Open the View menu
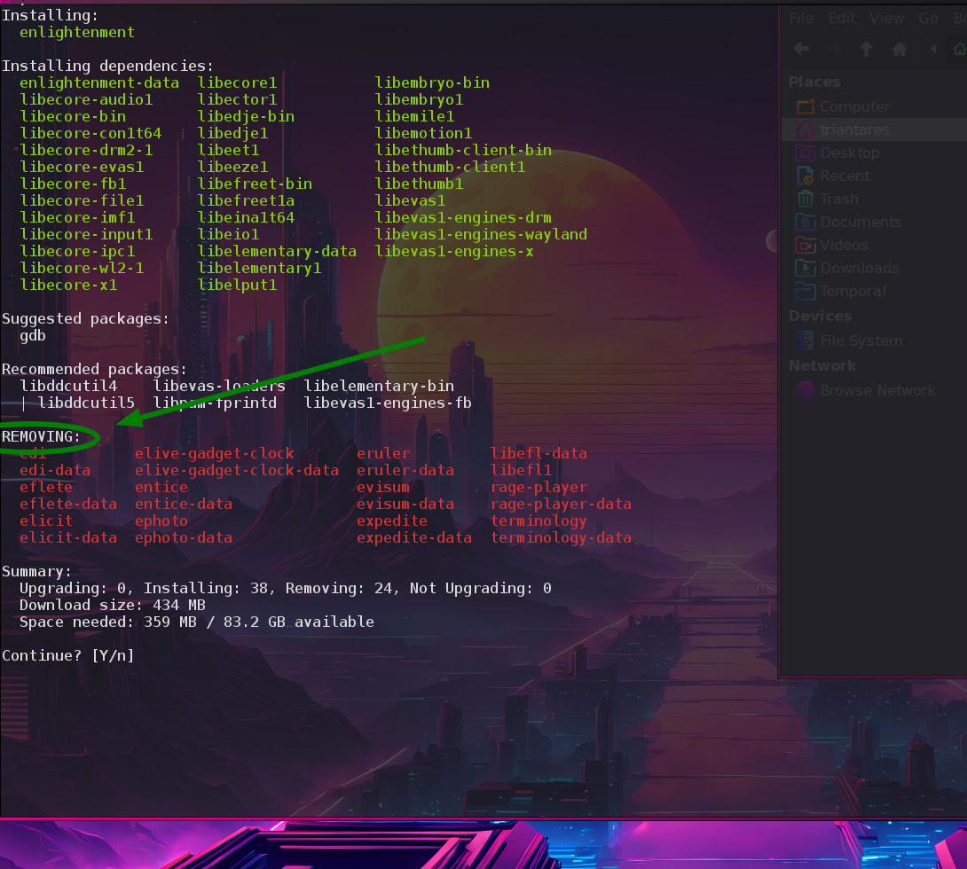 click(x=886, y=18)
